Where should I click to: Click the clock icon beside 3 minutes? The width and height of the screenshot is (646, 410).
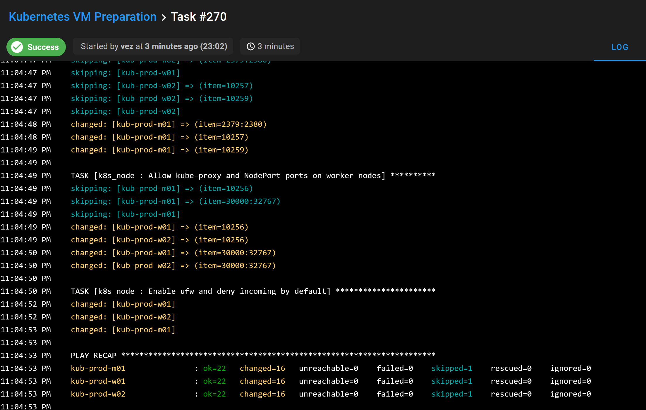coord(251,46)
